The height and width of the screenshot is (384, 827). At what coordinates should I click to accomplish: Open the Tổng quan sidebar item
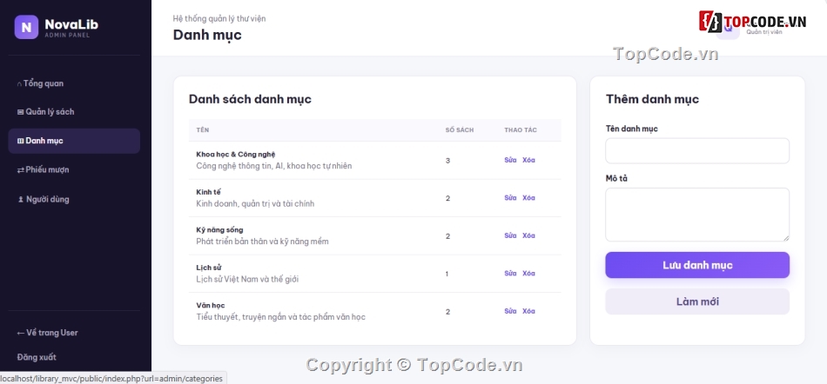[x=74, y=83]
